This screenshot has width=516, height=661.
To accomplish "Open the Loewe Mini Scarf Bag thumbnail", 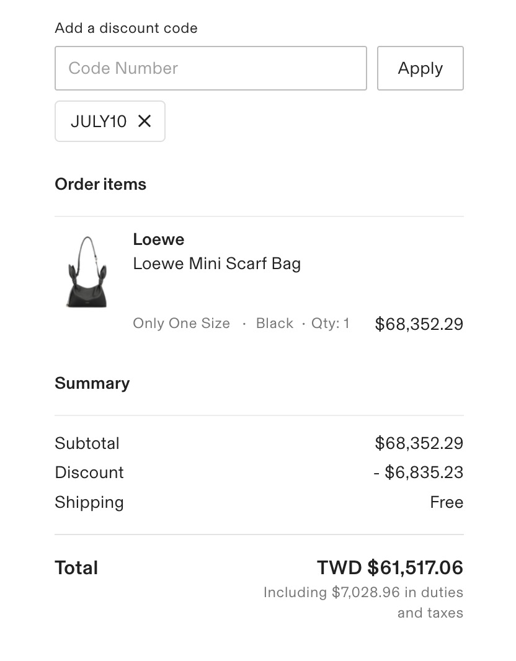I will coord(87,272).
